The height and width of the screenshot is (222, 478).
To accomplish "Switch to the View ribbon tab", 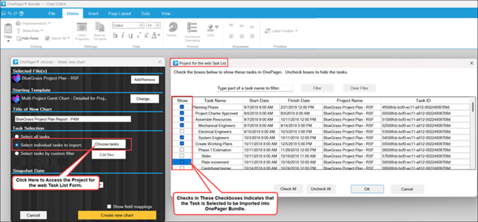I will pyautogui.click(x=166, y=14).
